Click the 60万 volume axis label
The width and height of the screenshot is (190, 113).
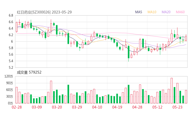click(9, 90)
